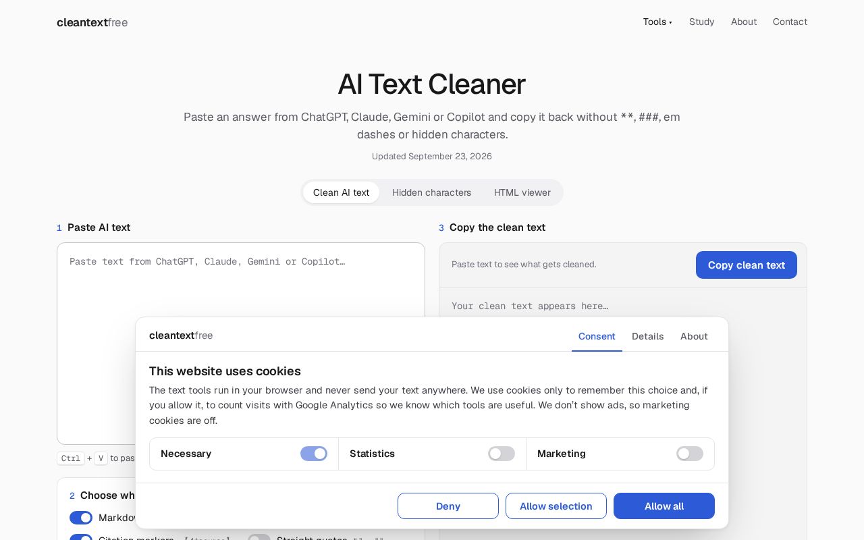
Task: Click the "Copy the clean text" step heading
Action: tap(497, 227)
